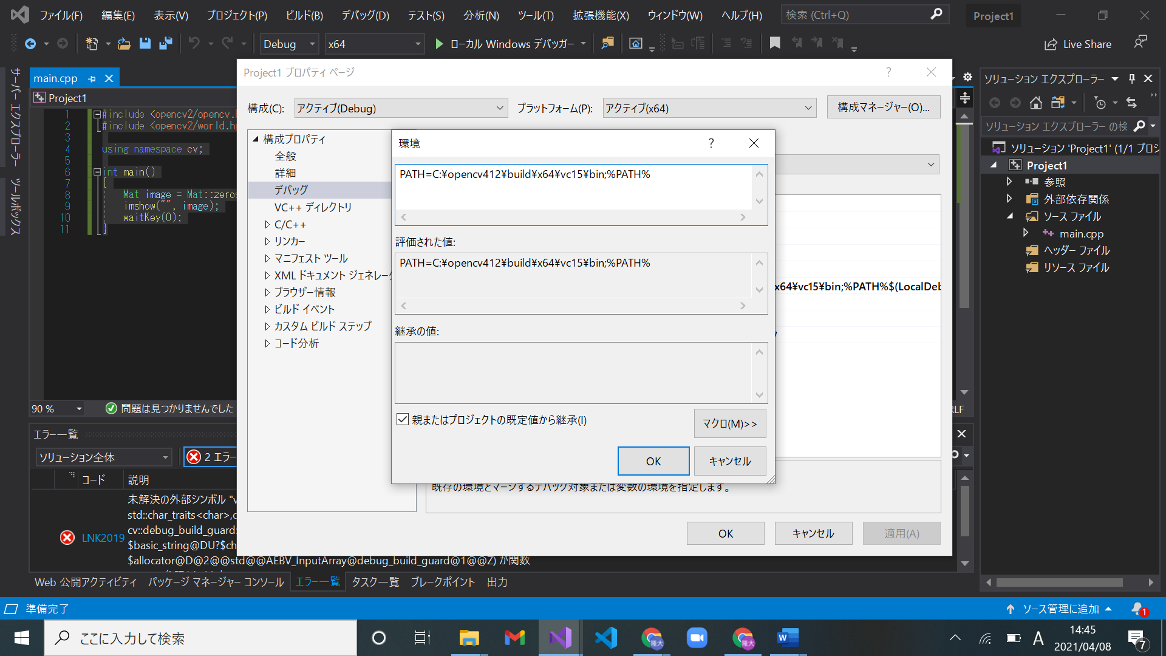Click the Open File folder icon

coord(124,44)
